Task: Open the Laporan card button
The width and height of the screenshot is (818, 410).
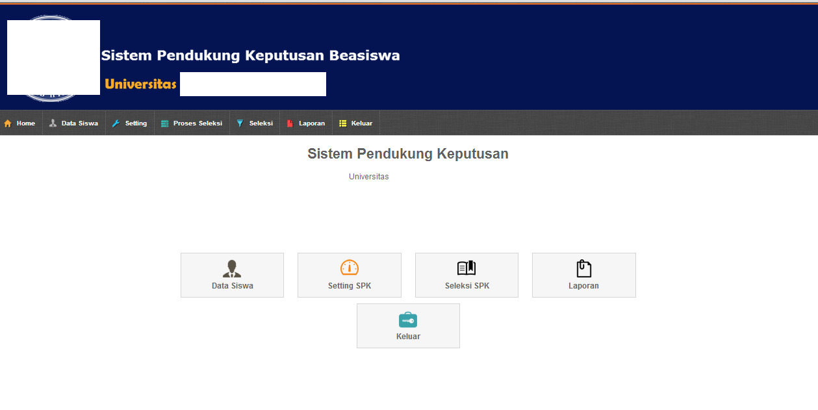Action: click(x=584, y=275)
